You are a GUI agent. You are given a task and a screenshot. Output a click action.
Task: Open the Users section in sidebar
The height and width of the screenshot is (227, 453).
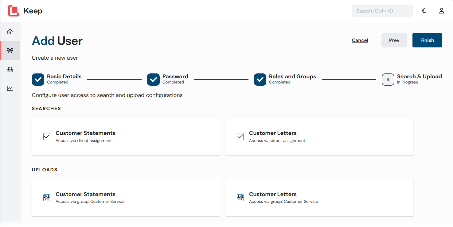point(10,50)
